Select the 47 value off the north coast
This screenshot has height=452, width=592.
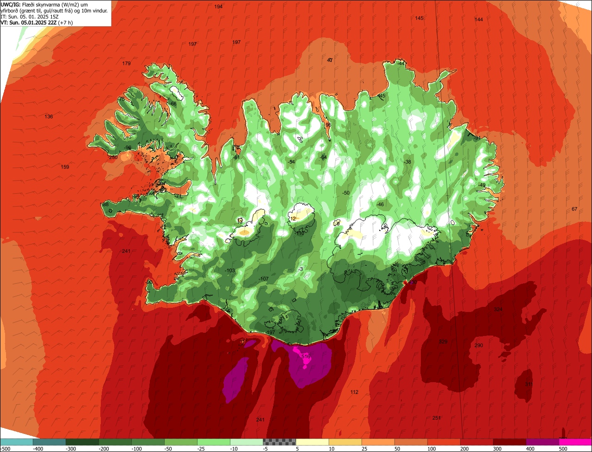pyautogui.click(x=330, y=60)
